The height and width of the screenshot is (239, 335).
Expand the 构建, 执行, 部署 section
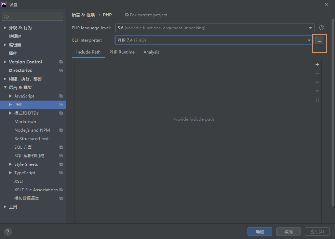[x=5, y=79]
